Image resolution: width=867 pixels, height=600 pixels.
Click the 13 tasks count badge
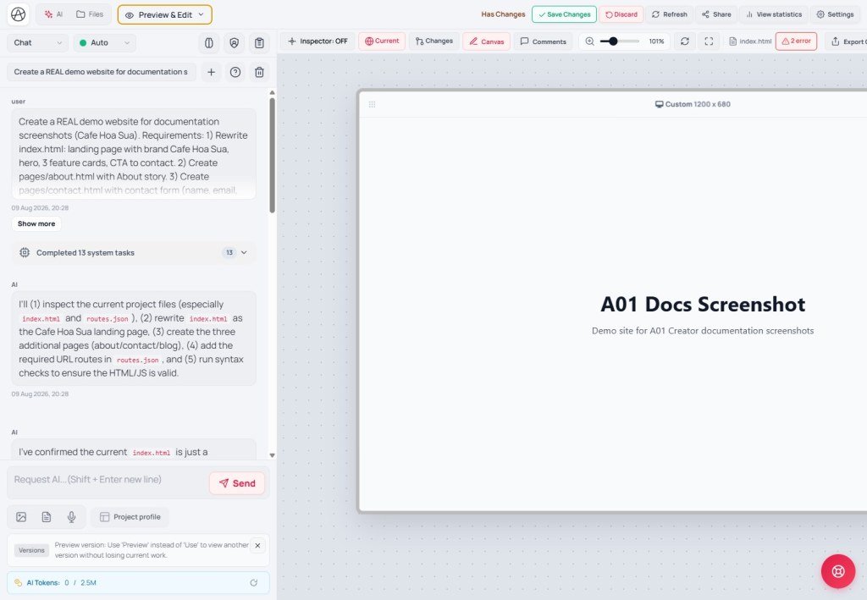(229, 252)
